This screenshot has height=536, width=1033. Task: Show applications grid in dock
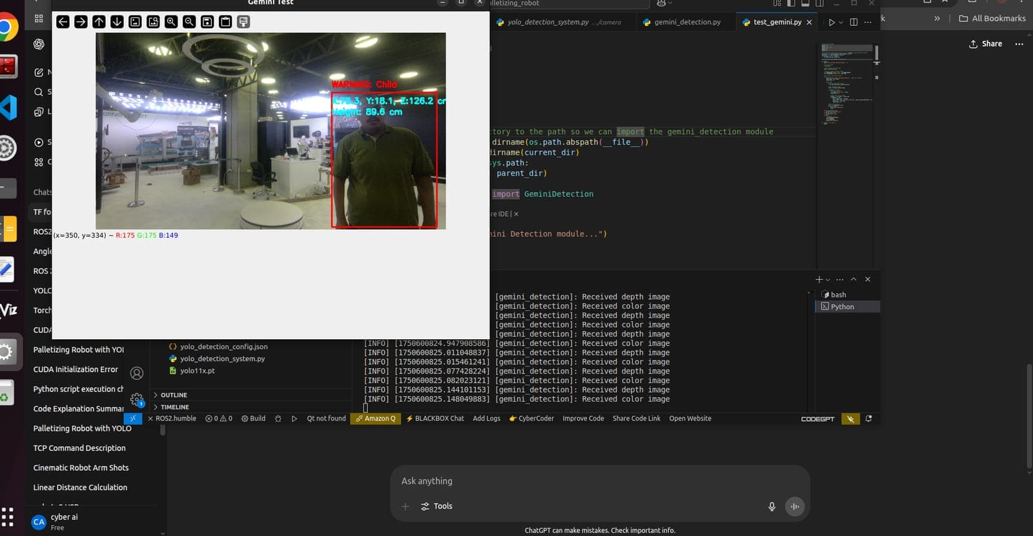tap(8, 516)
